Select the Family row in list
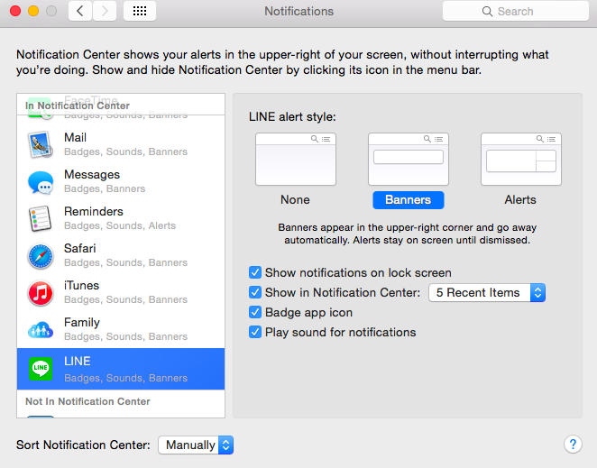The width and height of the screenshot is (597, 468). (121, 329)
